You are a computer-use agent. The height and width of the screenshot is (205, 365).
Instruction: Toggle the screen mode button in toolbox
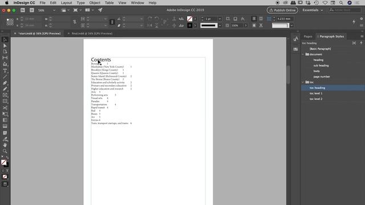click(5, 184)
